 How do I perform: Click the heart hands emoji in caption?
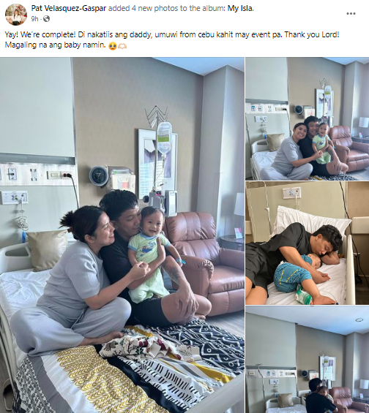click(x=122, y=46)
